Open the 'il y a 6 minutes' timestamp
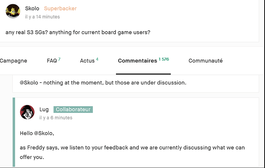Viewport: 265px width, 168px height. [56, 118]
